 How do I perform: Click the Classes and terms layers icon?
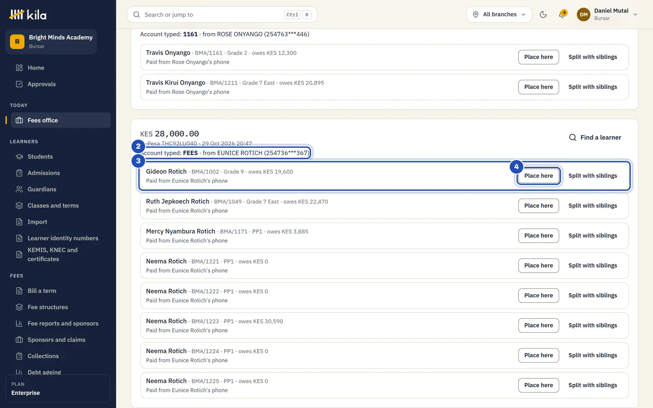(x=19, y=205)
